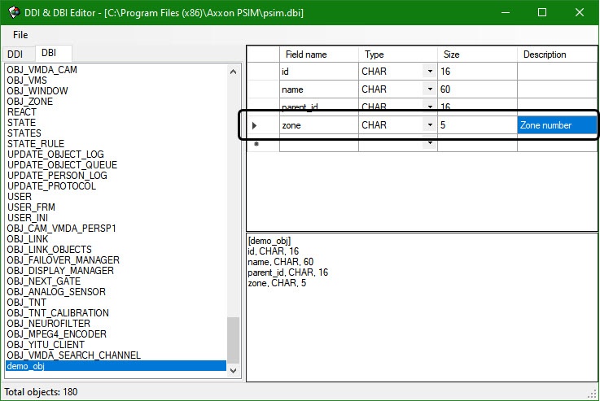600x401 pixels.
Task: Maximize the editor window
Action: (x=542, y=12)
